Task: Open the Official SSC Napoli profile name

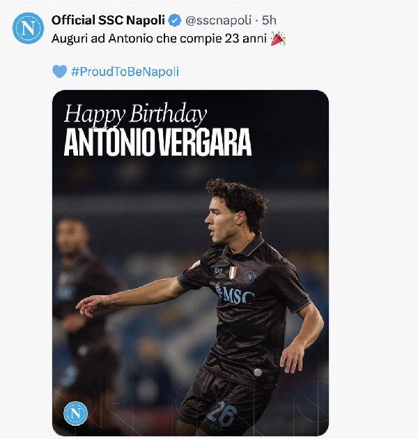Action: pos(108,21)
